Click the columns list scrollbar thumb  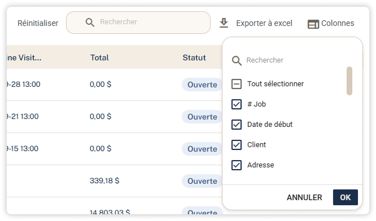coord(349,81)
